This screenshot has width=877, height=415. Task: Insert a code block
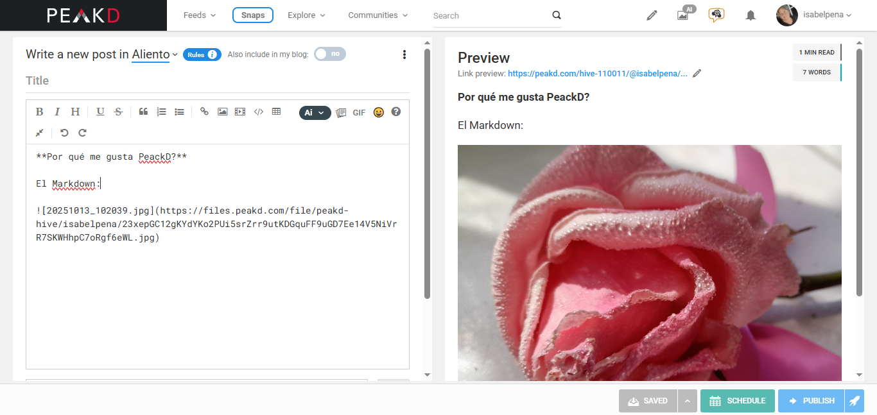(x=258, y=112)
